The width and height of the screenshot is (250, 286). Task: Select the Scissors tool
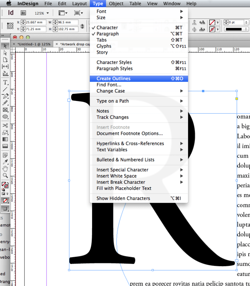[x=5, y=125]
